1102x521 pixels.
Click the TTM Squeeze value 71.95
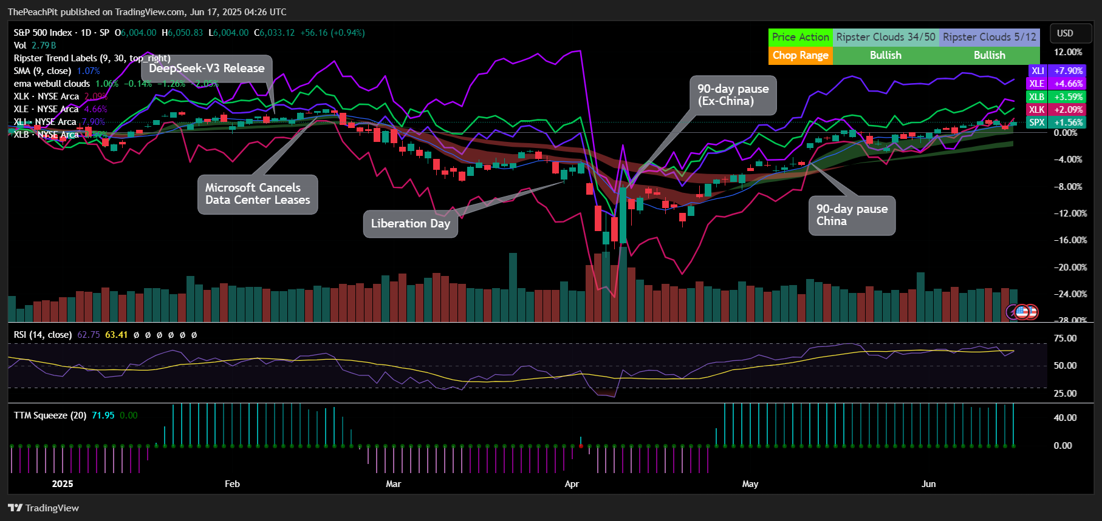click(103, 415)
